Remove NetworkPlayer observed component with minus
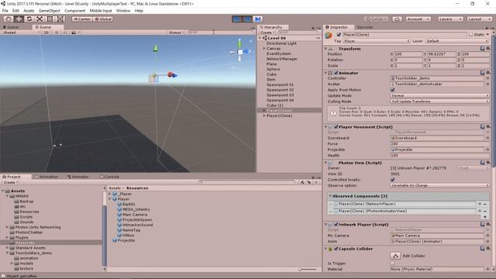 pyautogui.click(x=485, y=204)
